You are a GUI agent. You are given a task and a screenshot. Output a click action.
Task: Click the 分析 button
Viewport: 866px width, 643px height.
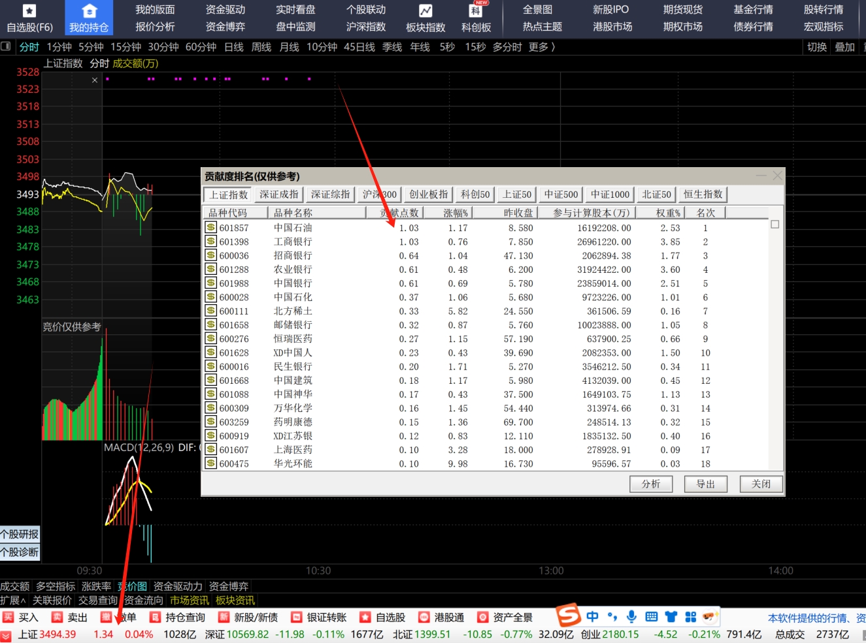[651, 484]
